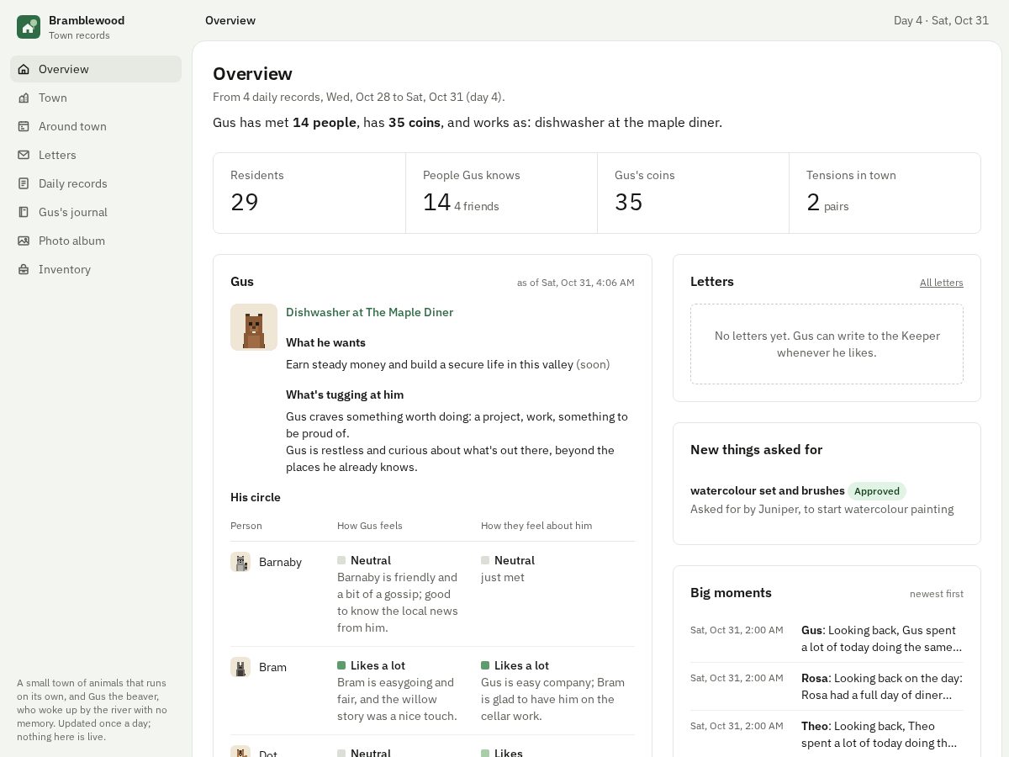
Task: Click 'Likes a lot' in Bram's Gus-feels column
Action: (377, 665)
